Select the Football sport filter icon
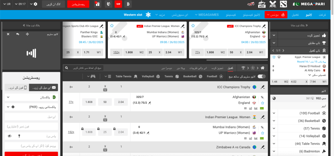334x156 pixels. point(221,76)
